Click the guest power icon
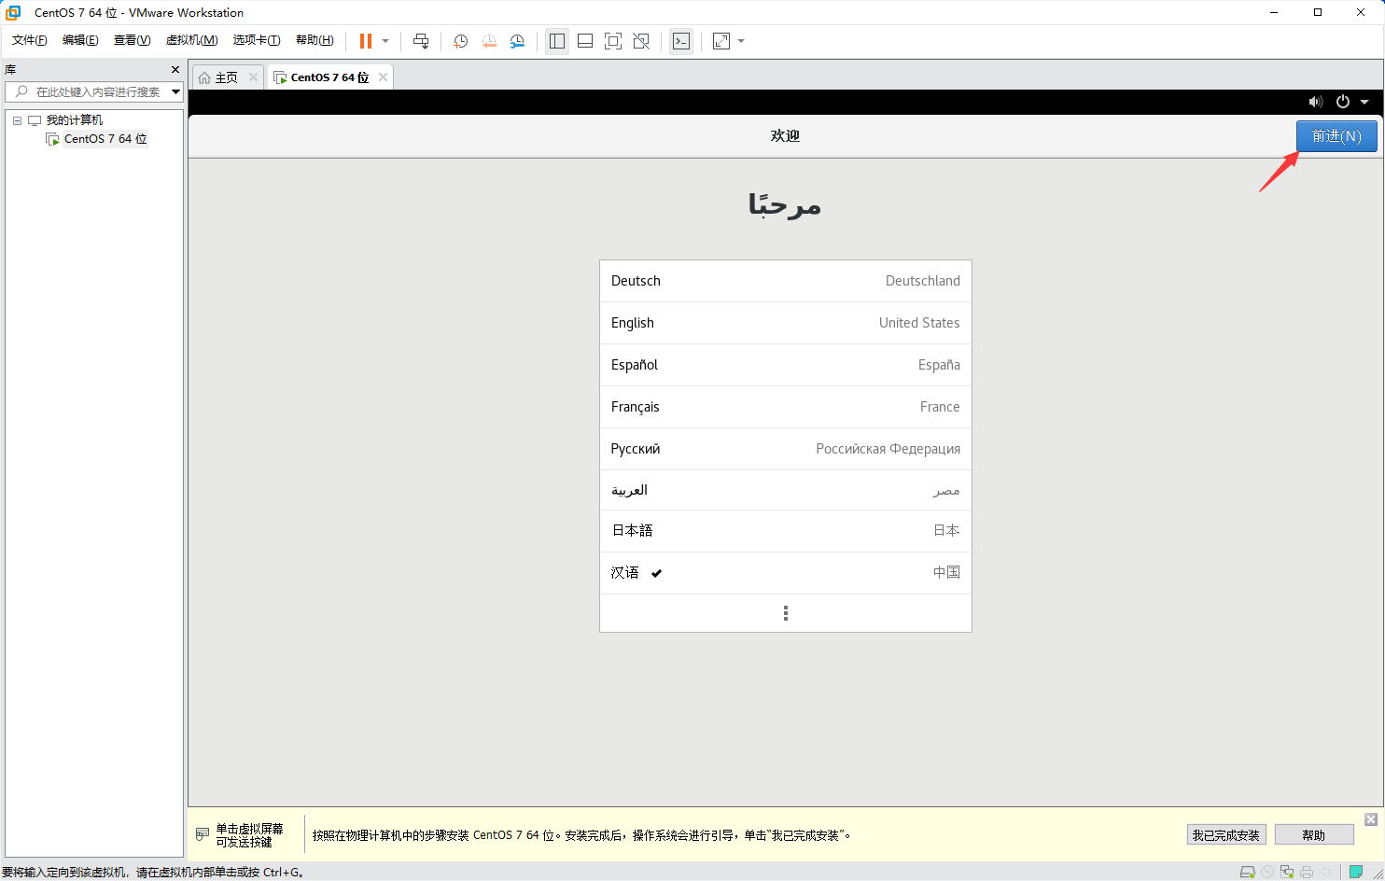Viewport: 1385px width, 881px height. (x=1343, y=102)
